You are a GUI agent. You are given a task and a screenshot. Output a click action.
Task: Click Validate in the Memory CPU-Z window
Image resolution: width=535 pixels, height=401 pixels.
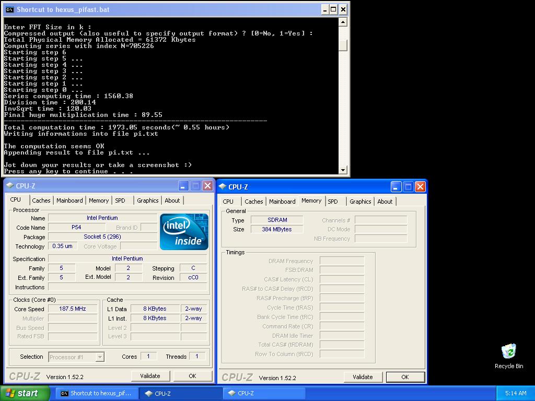(x=363, y=377)
